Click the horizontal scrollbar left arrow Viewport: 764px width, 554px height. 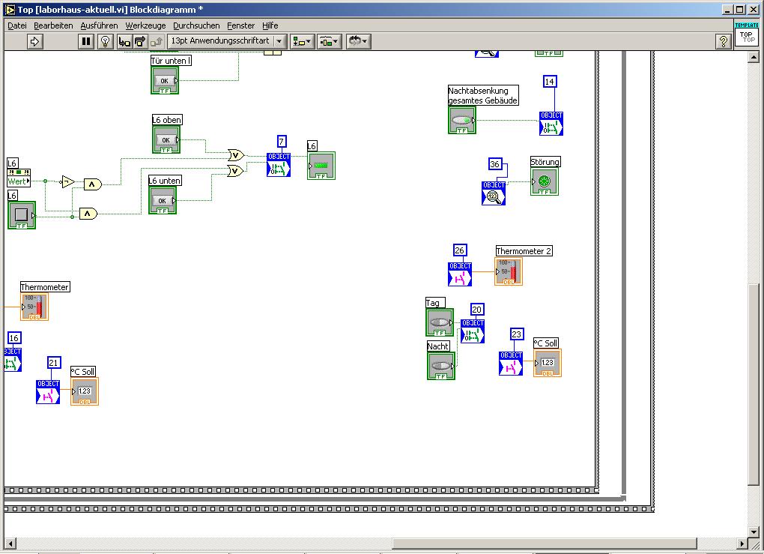[x=10, y=544]
